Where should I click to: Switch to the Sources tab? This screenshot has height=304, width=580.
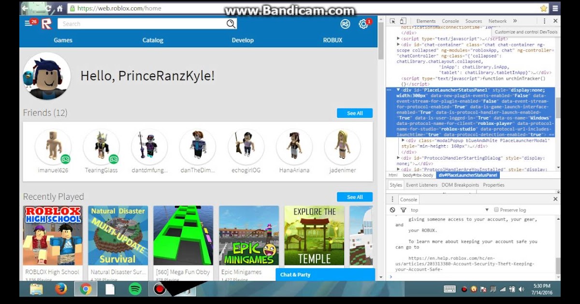tap(474, 21)
